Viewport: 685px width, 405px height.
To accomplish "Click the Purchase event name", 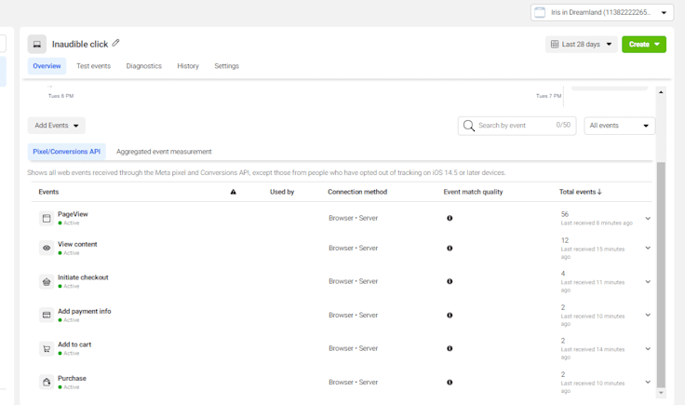I will pos(72,378).
